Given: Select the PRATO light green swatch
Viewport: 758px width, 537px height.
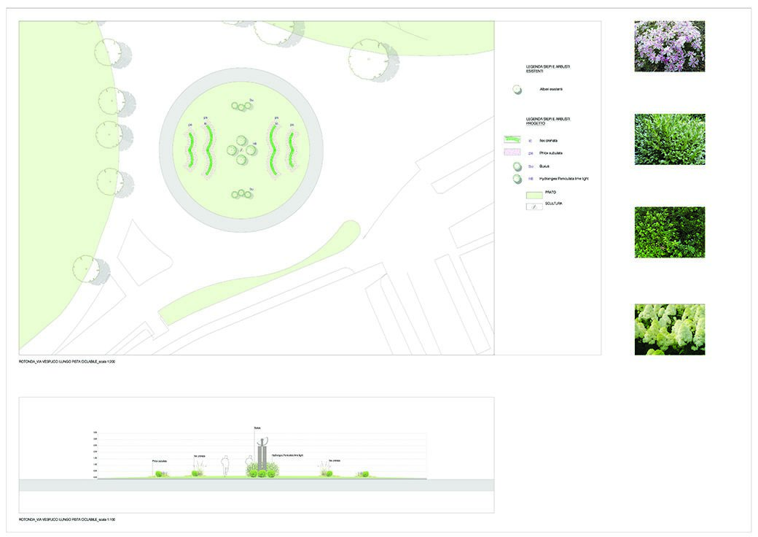Looking at the screenshot, I should pos(534,195).
